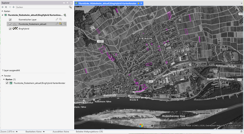
Task: Toggle visibility checkbox of Kosmetischer Layer
Action: (10, 20)
